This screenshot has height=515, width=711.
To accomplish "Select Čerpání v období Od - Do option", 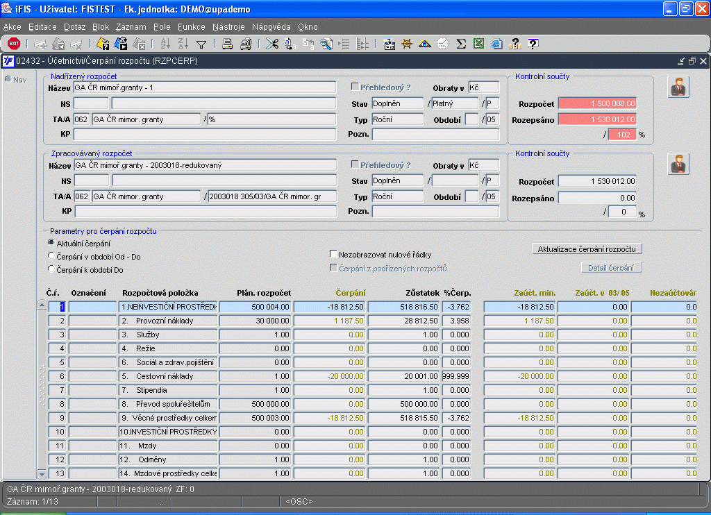I will click(51, 256).
